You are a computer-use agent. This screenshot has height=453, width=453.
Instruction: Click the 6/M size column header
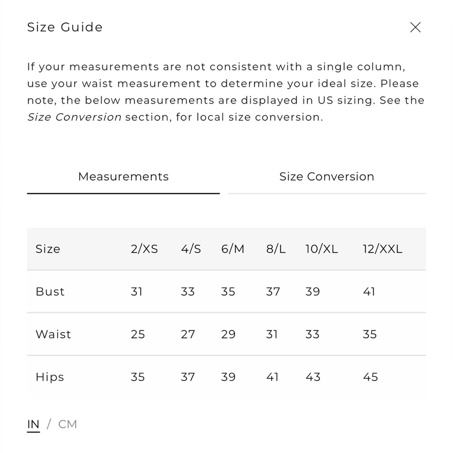tap(232, 249)
